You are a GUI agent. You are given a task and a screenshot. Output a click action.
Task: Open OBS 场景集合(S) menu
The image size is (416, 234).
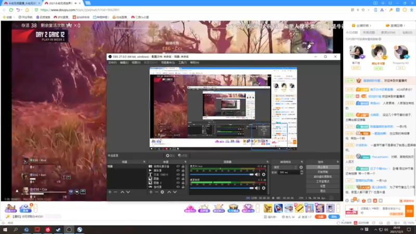tap(167, 62)
